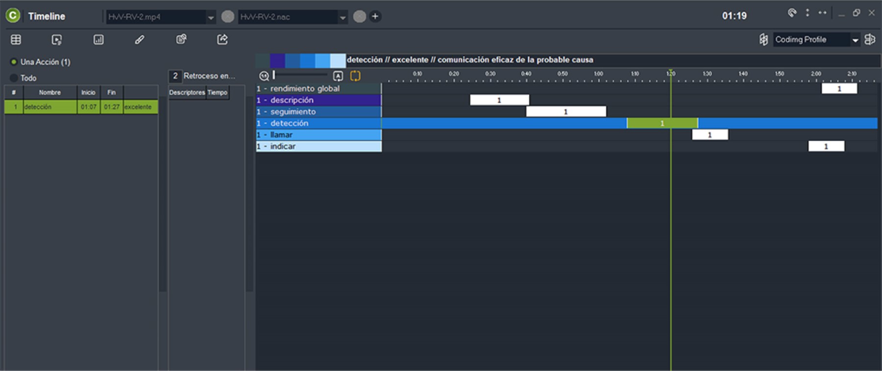Click the share export icon
Image resolution: width=882 pixels, height=371 pixels.
coord(222,40)
